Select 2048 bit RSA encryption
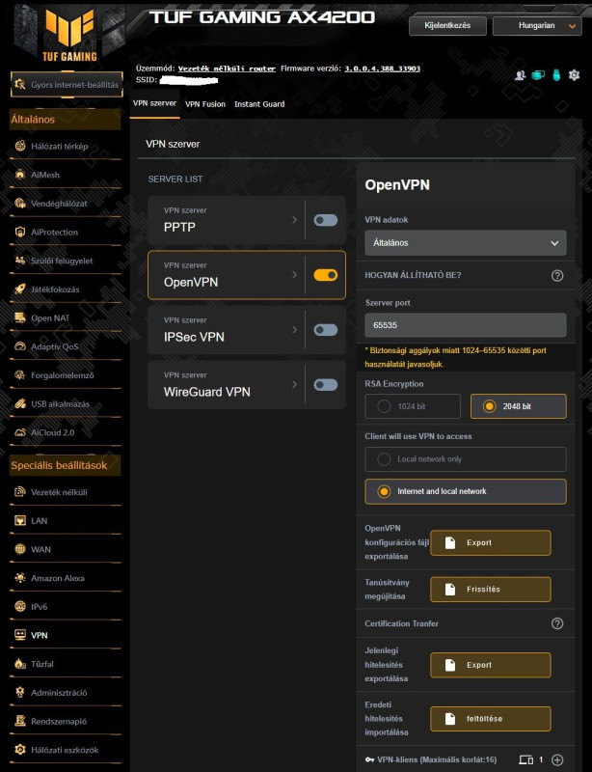592x772 pixels. (x=518, y=406)
